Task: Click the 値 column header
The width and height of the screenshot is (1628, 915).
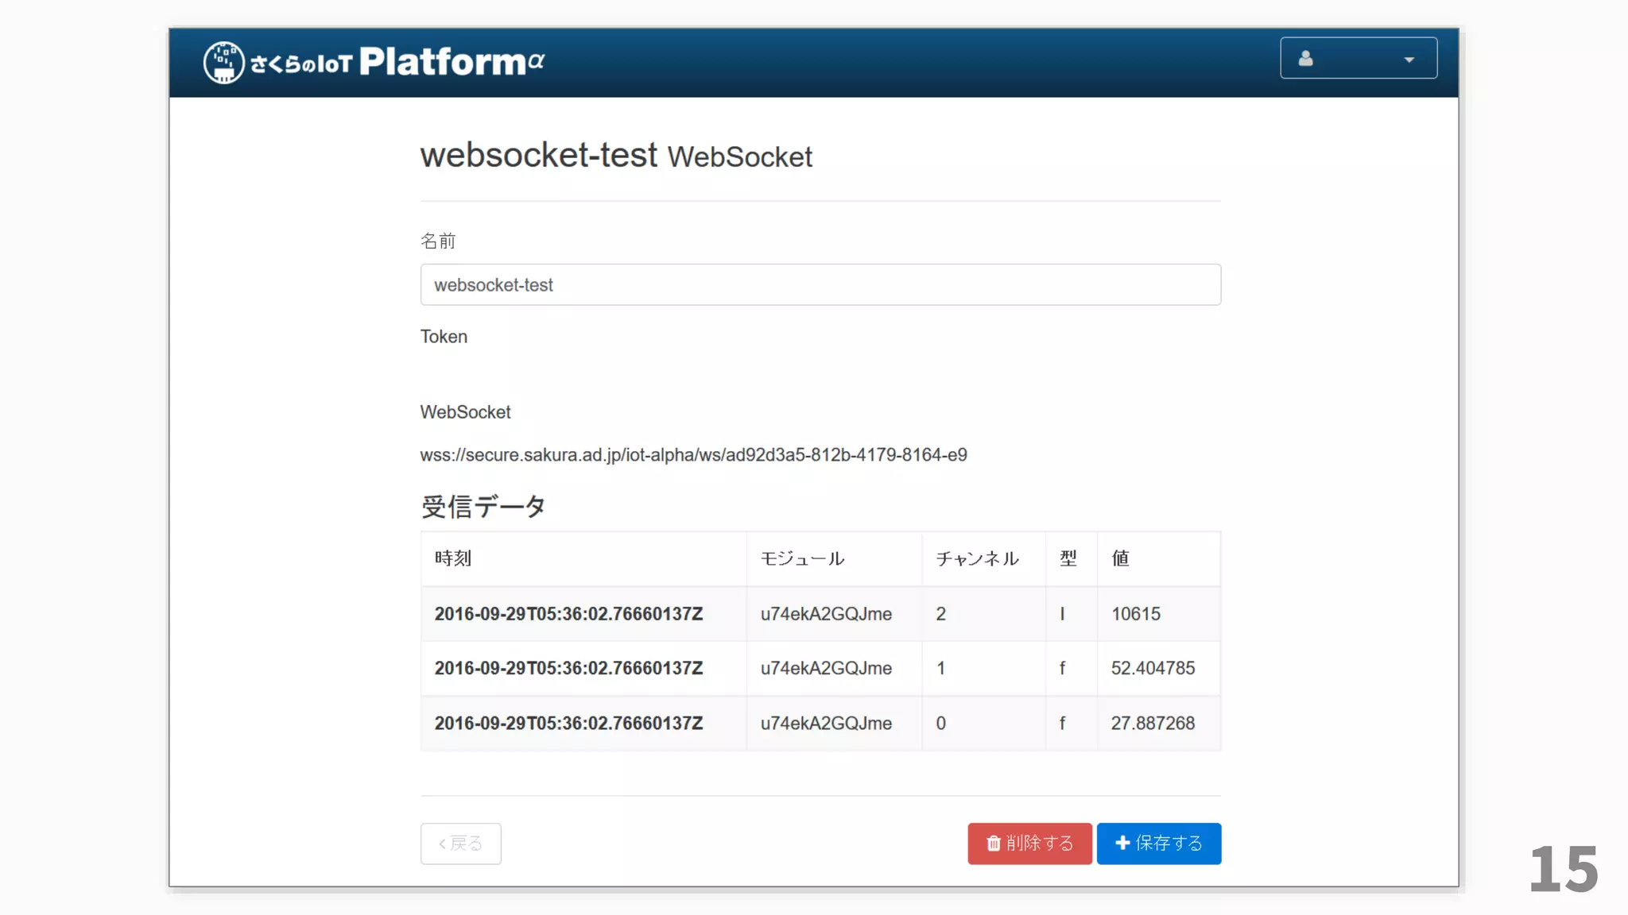Action: pos(1120,558)
